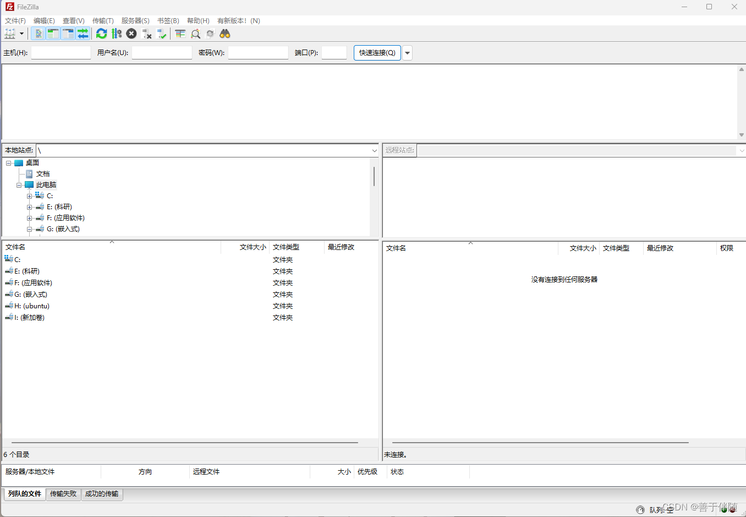Click the local file list horizontal scrollbar
746x517 pixels.
click(185, 443)
